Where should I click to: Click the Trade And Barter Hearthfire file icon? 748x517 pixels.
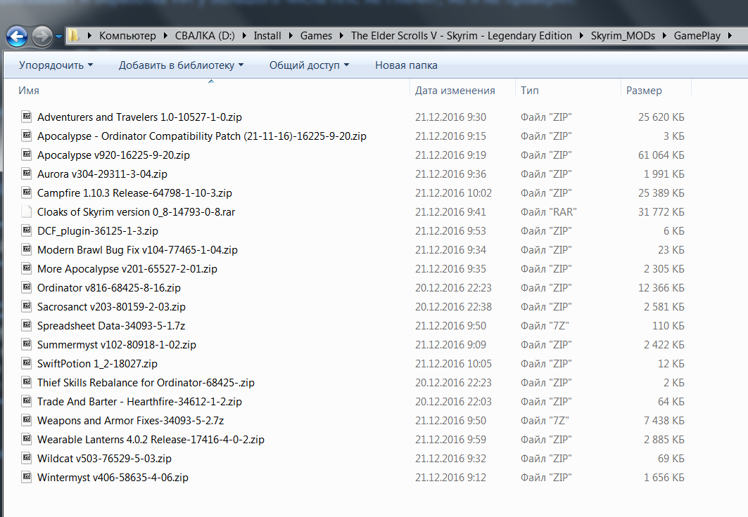(x=27, y=401)
